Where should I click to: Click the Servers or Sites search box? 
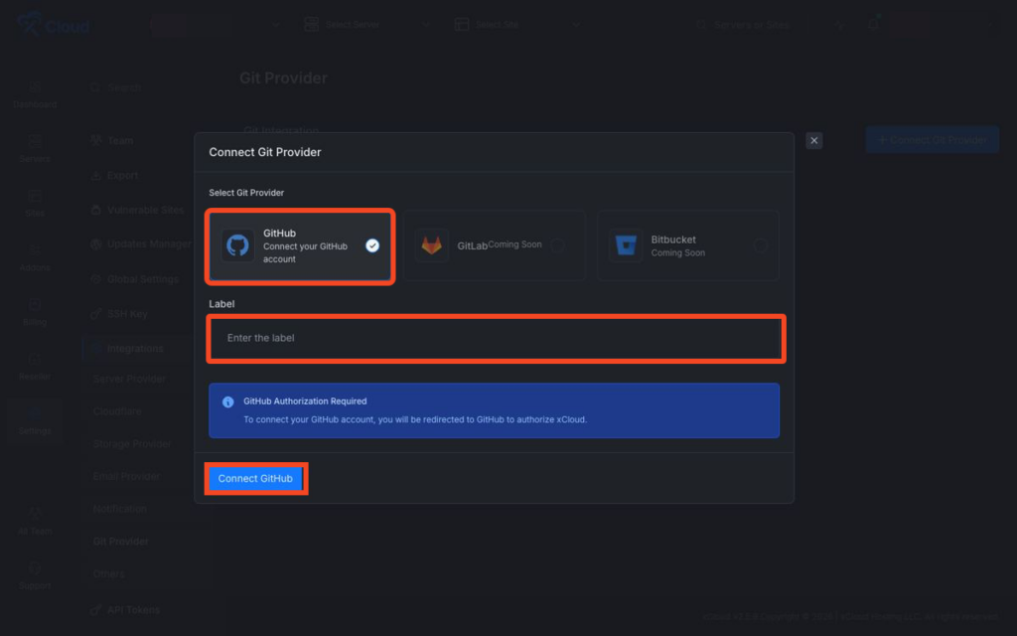click(x=743, y=25)
